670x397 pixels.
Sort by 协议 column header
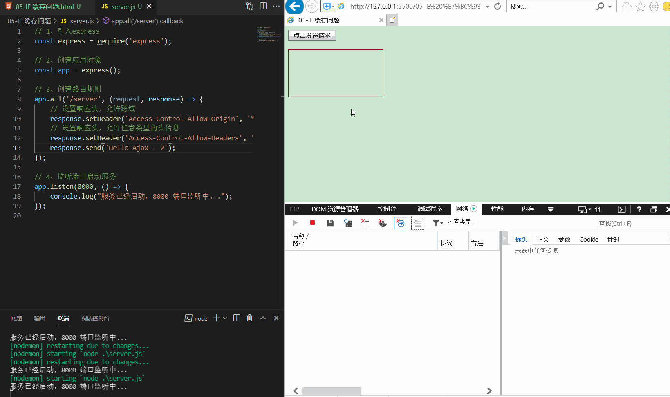point(453,240)
